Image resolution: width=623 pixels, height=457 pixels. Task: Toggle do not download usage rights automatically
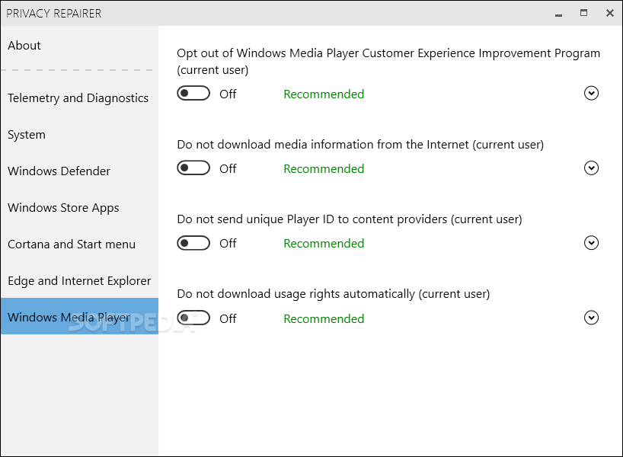[x=193, y=318]
